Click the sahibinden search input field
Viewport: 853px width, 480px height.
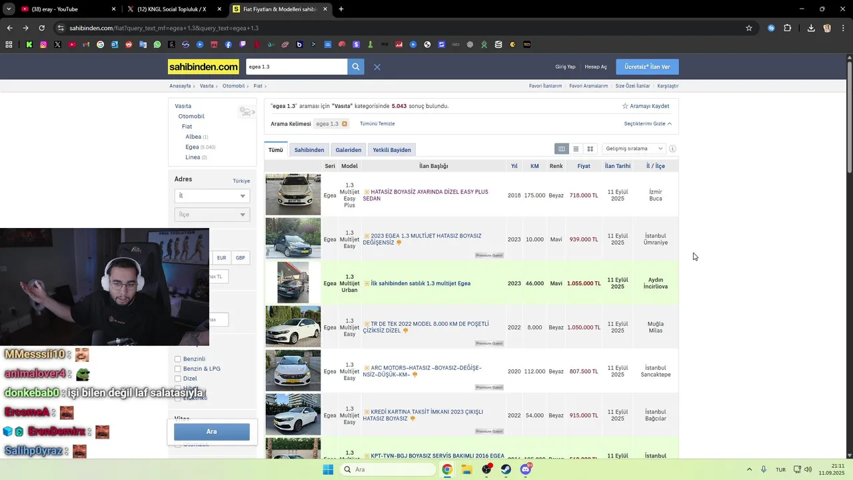tap(297, 67)
